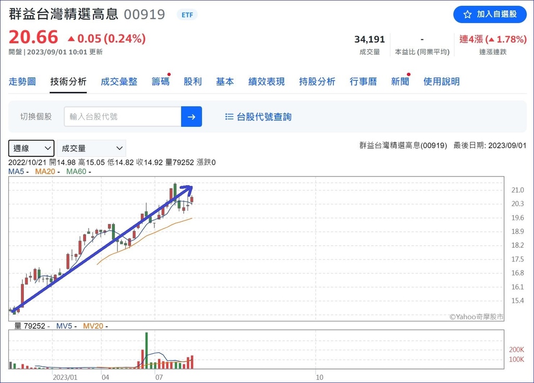The width and height of the screenshot is (534, 383).
Task: Click the 連漲連跌 label
Action: pos(493,52)
